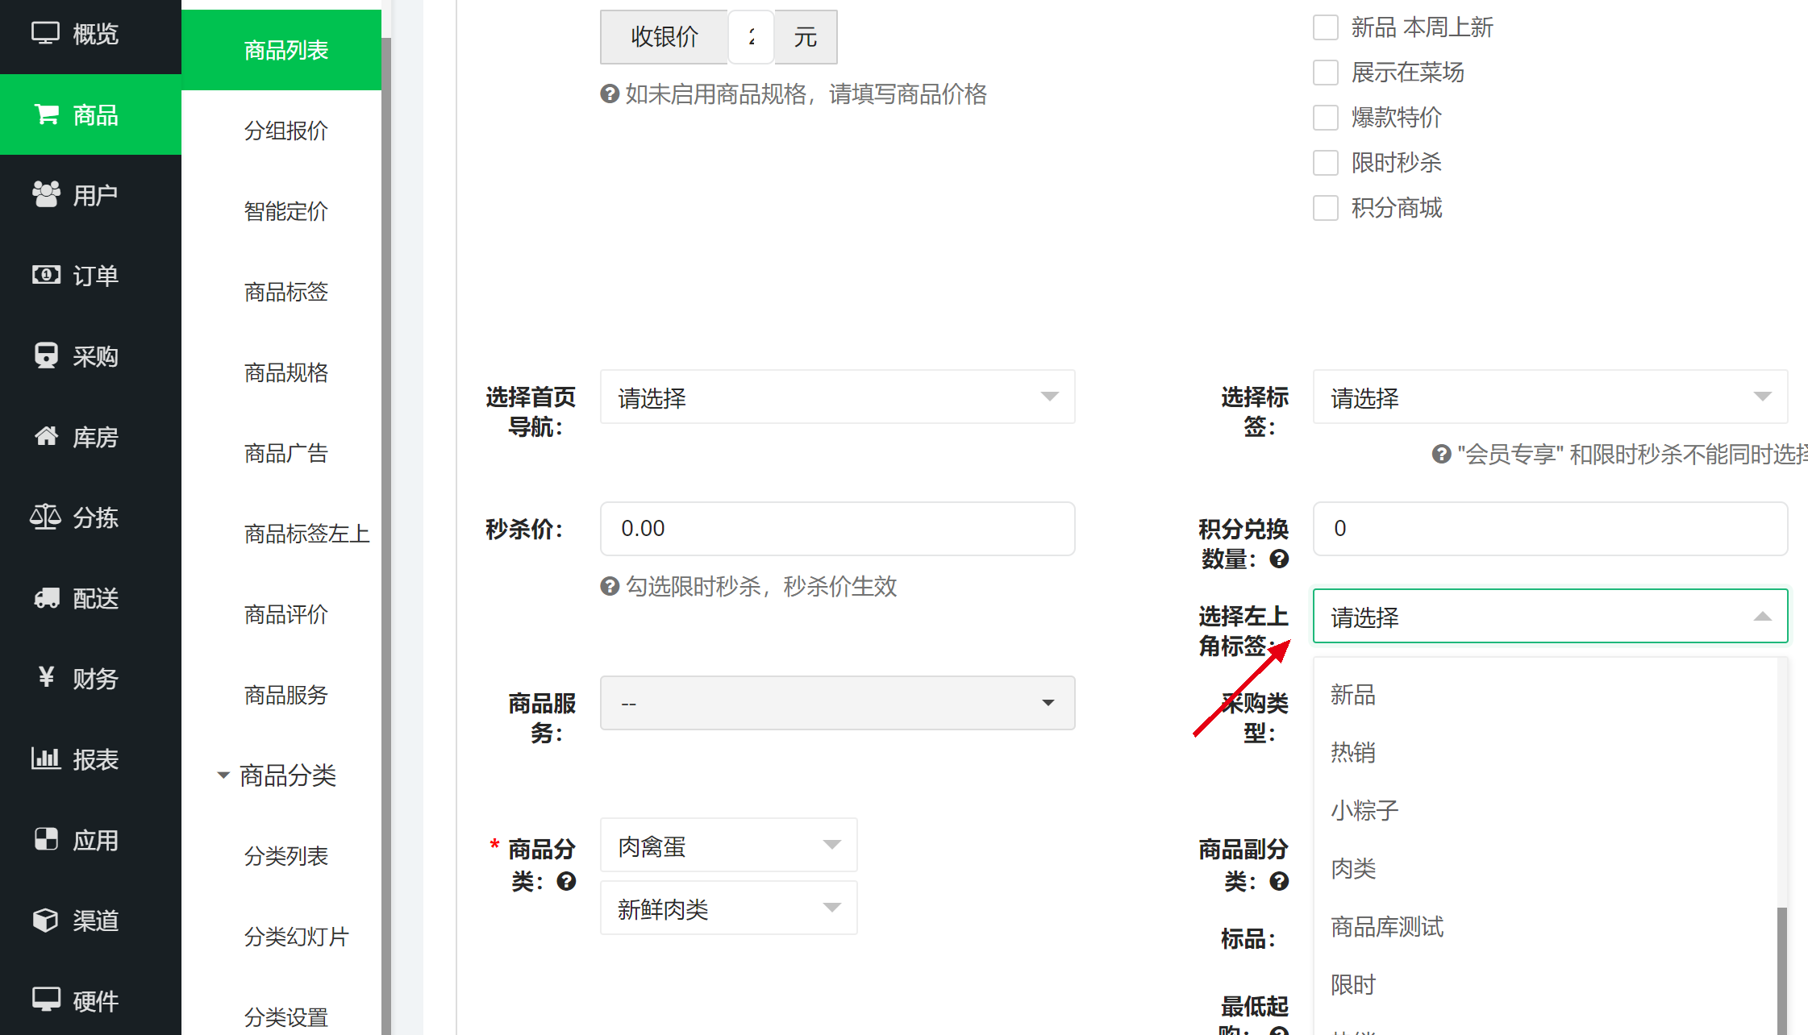Click the 报表 bar chart icon
Screen dimensions: 1808x1035
click(46, 759)
